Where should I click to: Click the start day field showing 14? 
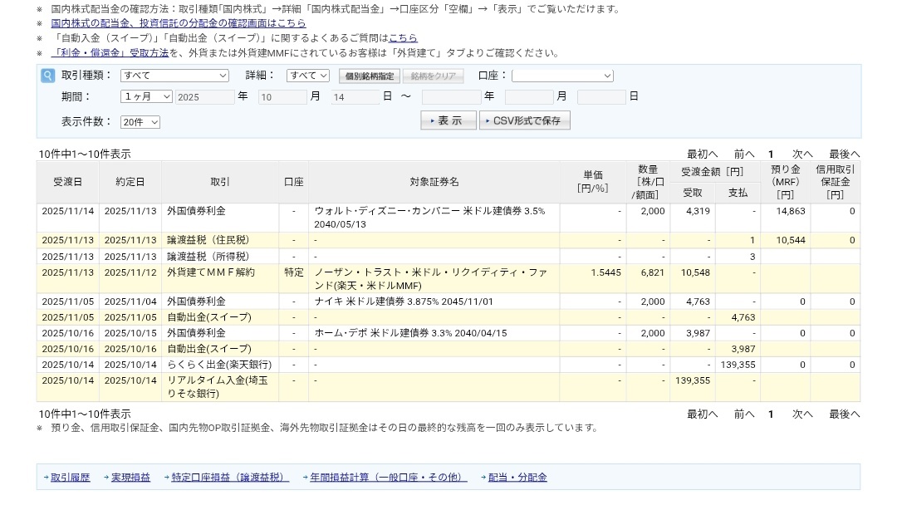click(355, 97)
